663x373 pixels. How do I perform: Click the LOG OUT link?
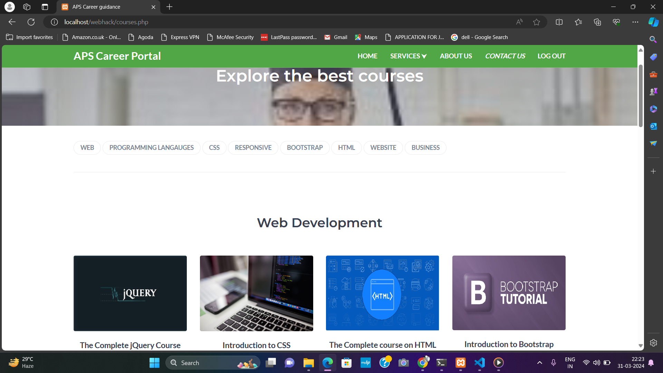pyautogui.click(x=551, y=56)
